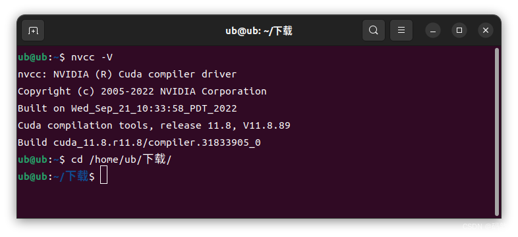
Task: Click the green ub@ub prompt on first line
Action: 33,57
